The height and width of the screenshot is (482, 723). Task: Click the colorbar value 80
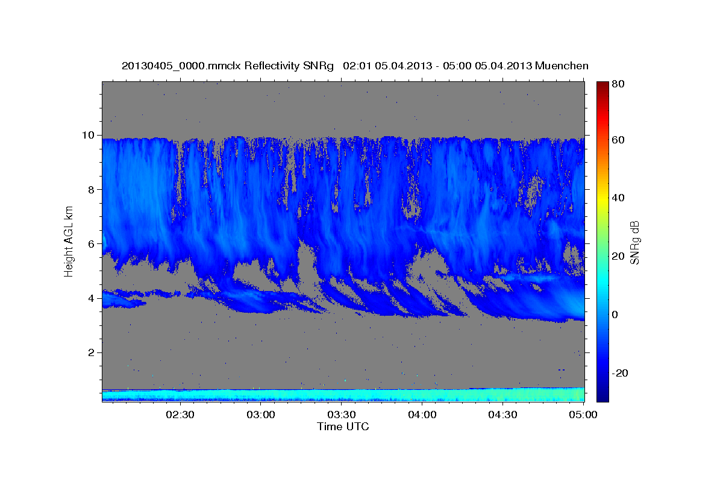pyautogui.click(x=618, y=85)
